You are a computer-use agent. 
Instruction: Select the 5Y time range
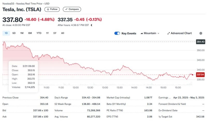pos(55,33)
